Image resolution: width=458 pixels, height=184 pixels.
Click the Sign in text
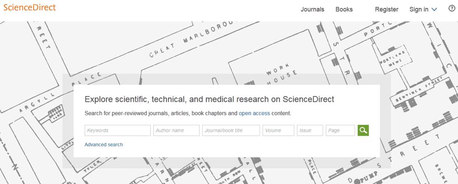pyautogui.click(x=419, y=9)
